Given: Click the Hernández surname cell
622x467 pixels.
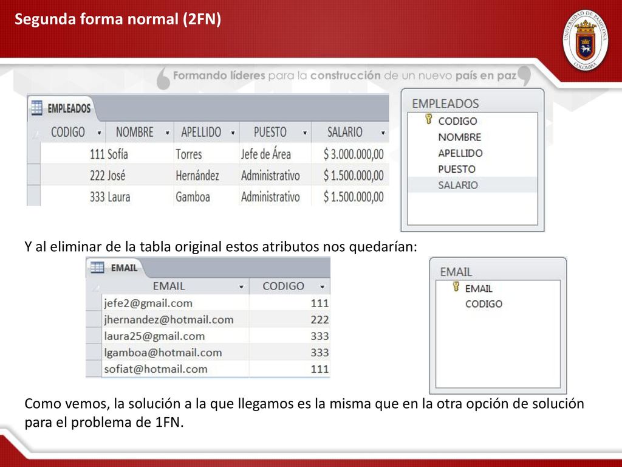Looking at the screenshot, I should 207,175.
